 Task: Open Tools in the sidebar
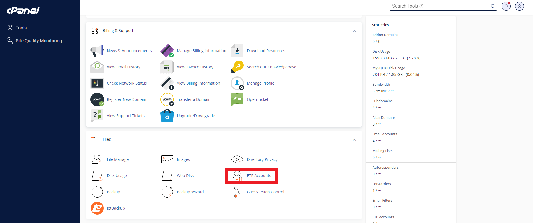click(21, 28)
